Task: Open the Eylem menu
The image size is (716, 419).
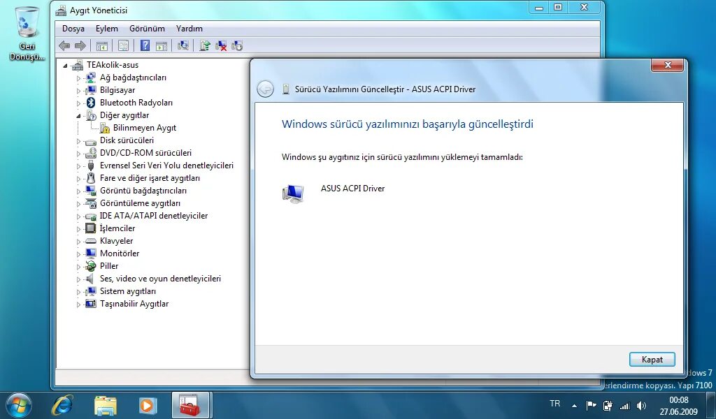Action: coord(107,28)
